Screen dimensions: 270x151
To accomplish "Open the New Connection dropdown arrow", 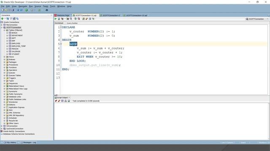I will coord(5,18).
